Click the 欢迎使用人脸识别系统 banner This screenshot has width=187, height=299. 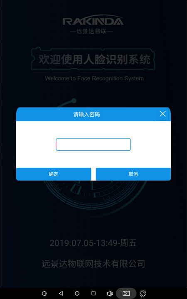coord(93,59)
